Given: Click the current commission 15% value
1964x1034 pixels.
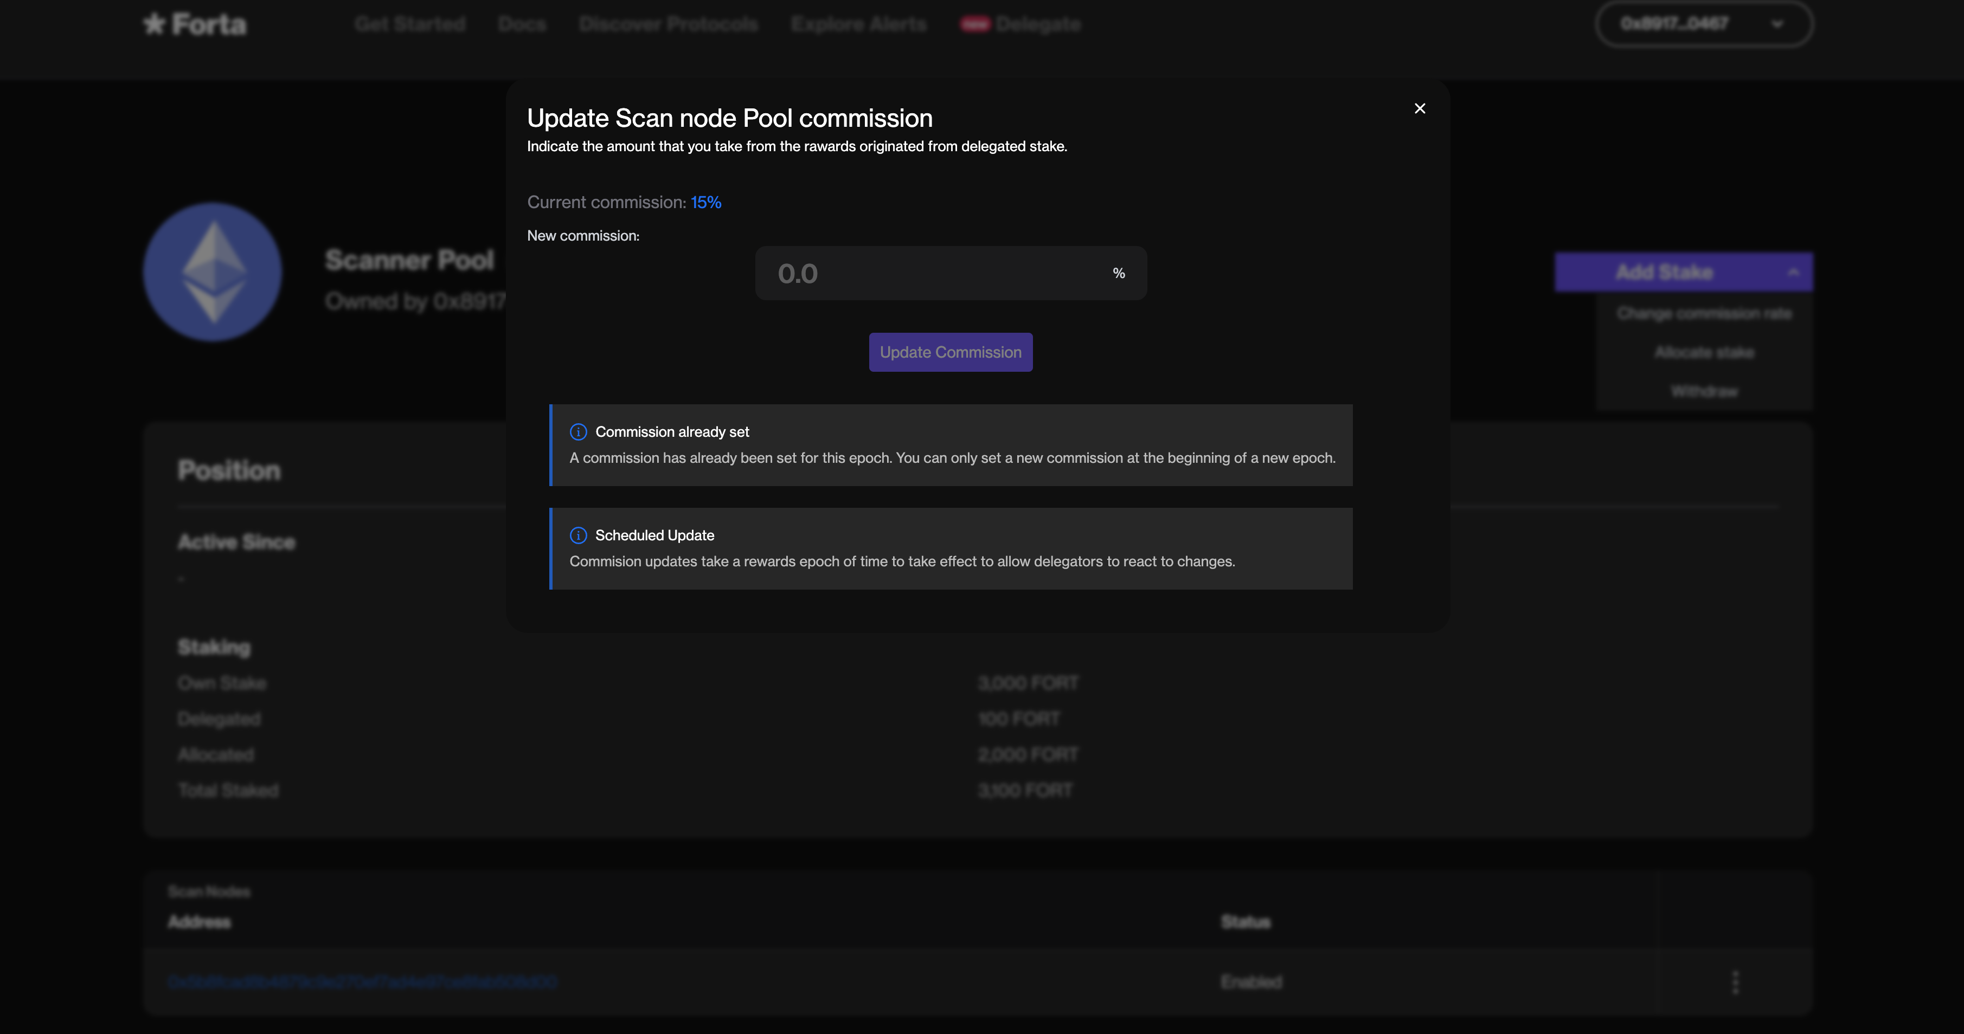Looking at the screenshot, I should point(706,203).
